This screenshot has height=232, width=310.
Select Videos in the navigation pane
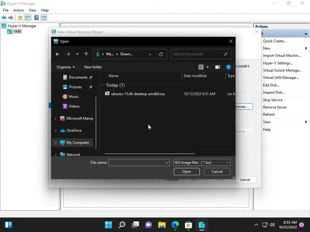[x=74, y=106]
